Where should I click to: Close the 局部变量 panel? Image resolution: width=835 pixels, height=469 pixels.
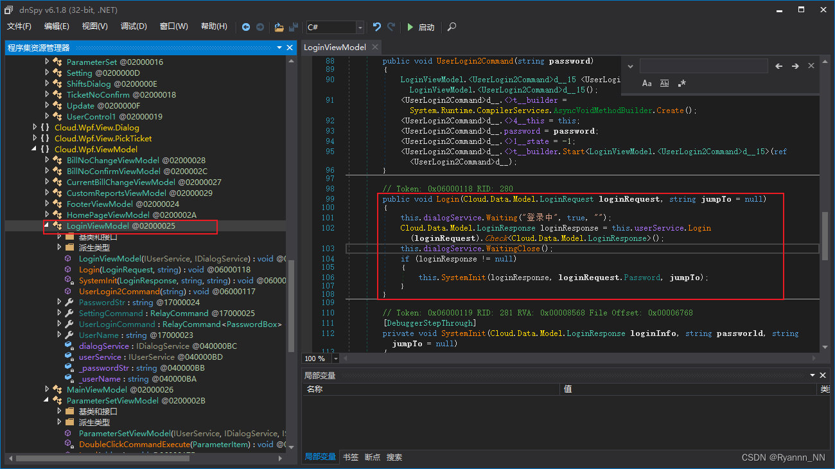pyautogui.click(x=822, y=375)
